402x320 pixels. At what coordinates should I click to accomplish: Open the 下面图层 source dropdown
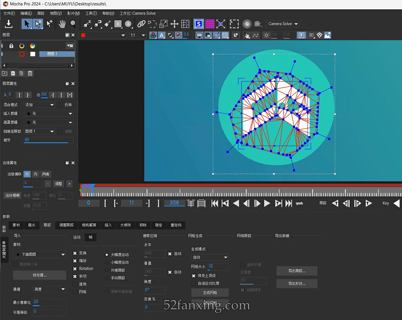[x=40, y=254]
